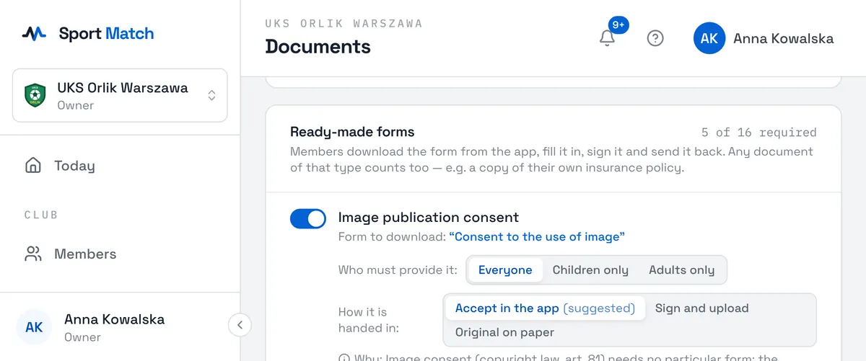This screenshot has width=866, height=361.
Task: Click the "Ready-made forms" heading
Action: click(x=352, y=132)
